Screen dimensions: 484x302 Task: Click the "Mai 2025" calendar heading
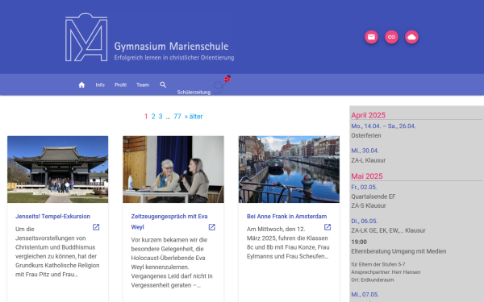pos(367,176)
